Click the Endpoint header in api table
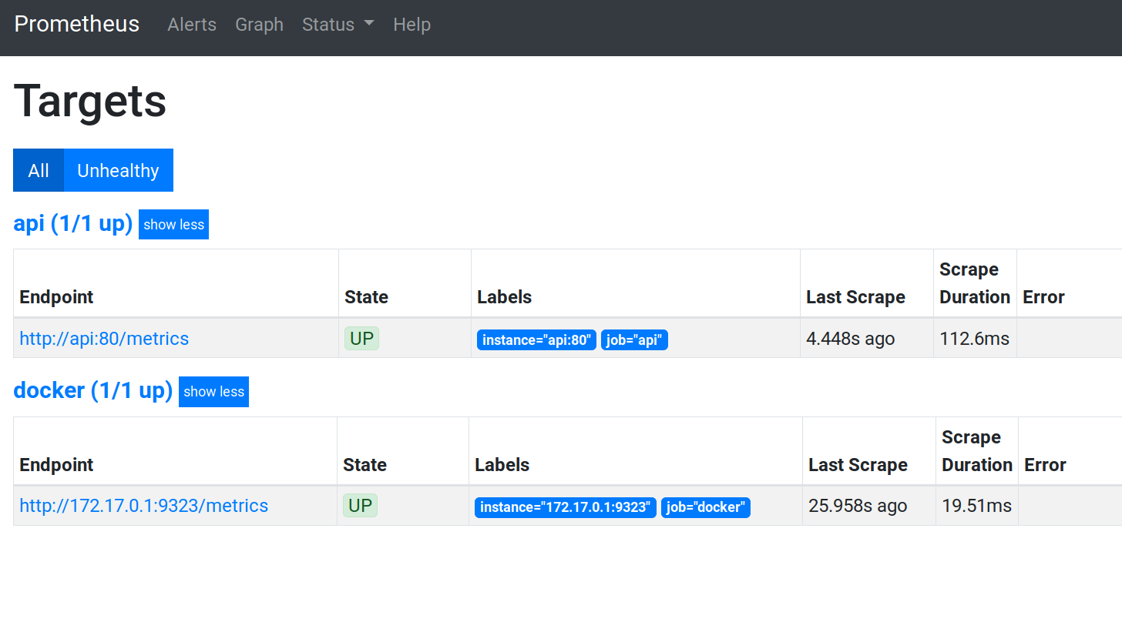This screenshot has height=622, width=1122. point(56,297)
